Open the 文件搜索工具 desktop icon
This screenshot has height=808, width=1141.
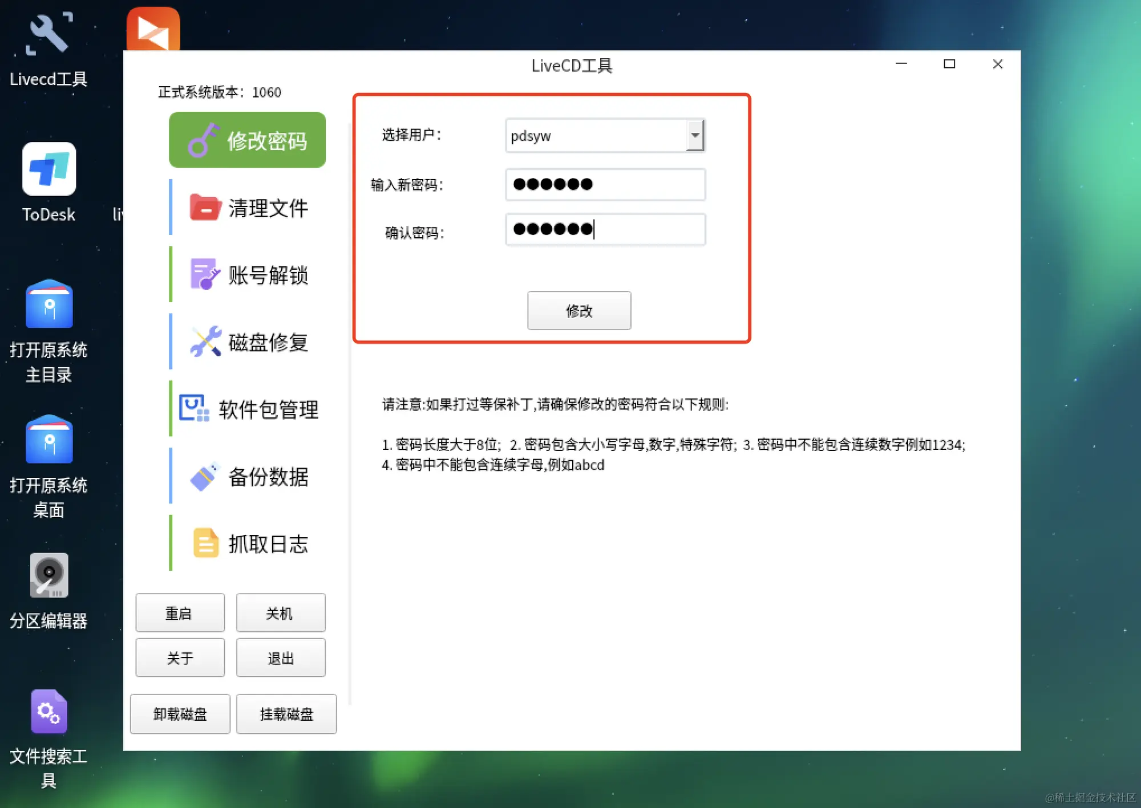pos(49,711)
